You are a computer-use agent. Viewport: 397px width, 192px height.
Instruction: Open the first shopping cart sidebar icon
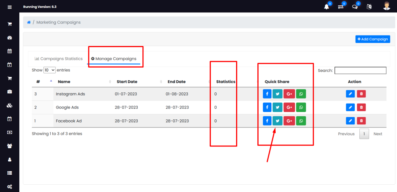10,24
